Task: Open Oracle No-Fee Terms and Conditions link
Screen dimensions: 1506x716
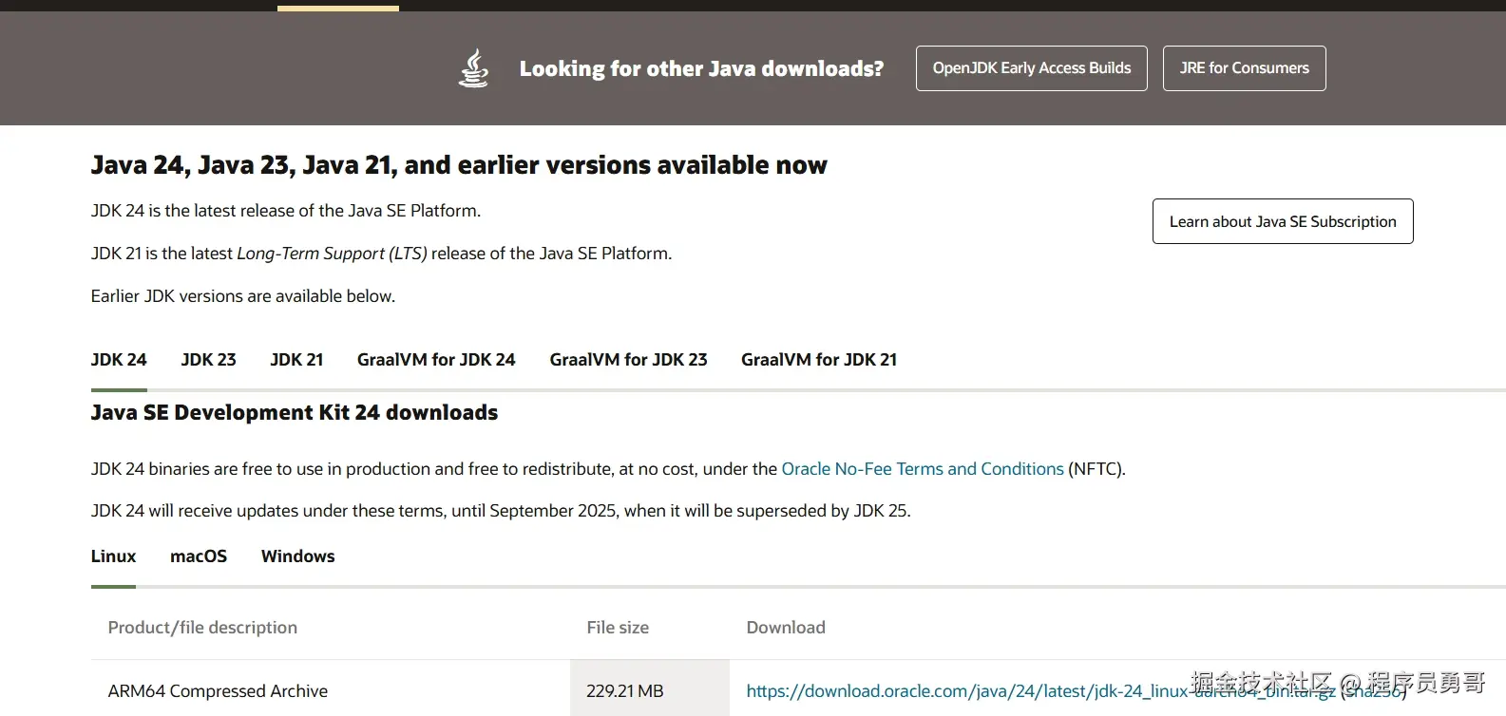Action: [x=923, y=469]
